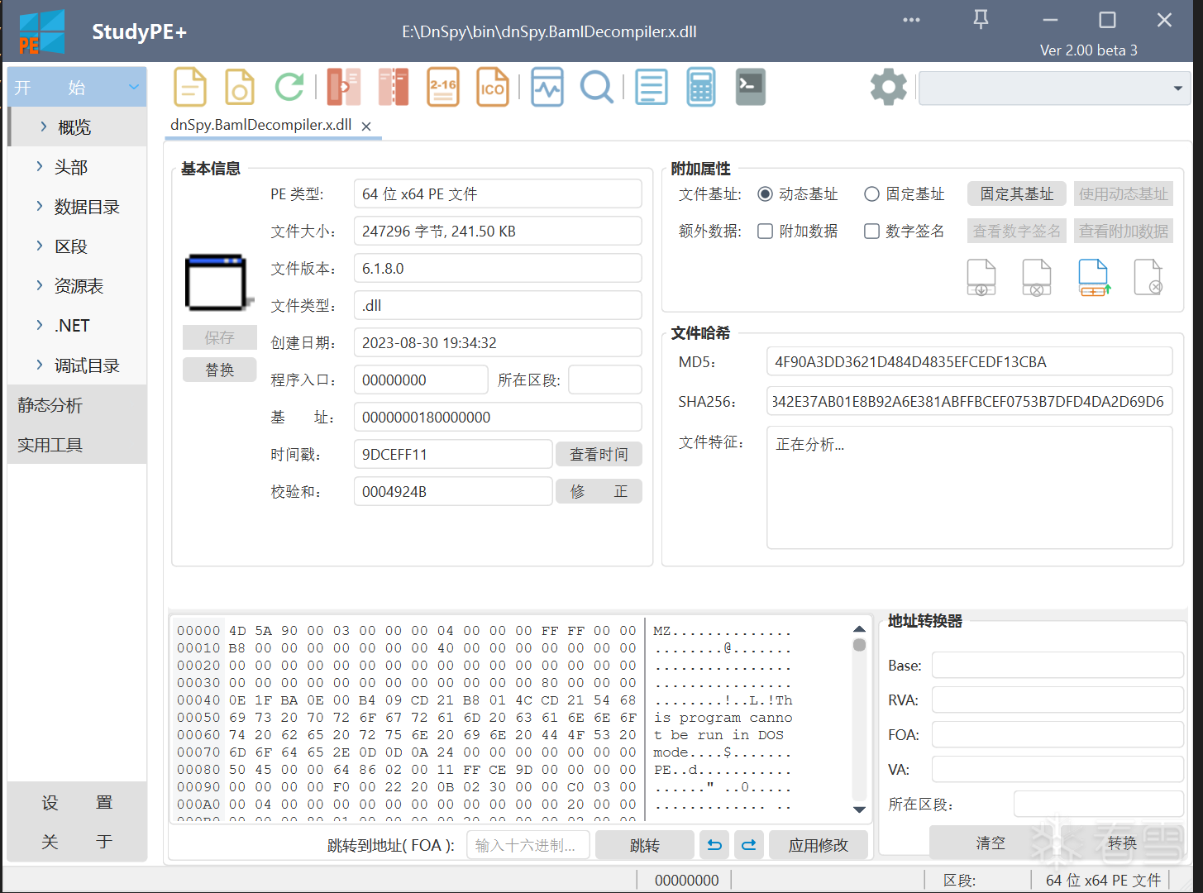Click the 固定其基址 button
Screen dimensions: 1203x893
pos(1017,194)
